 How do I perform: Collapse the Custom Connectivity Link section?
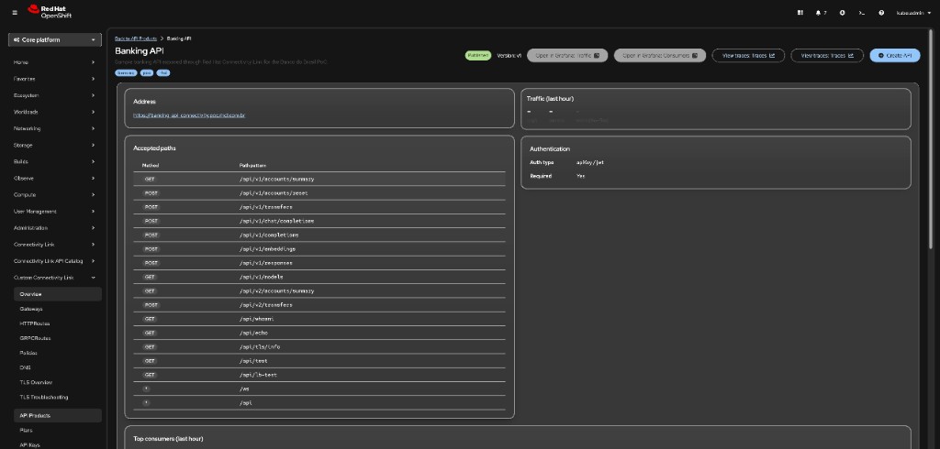[54, 278]
